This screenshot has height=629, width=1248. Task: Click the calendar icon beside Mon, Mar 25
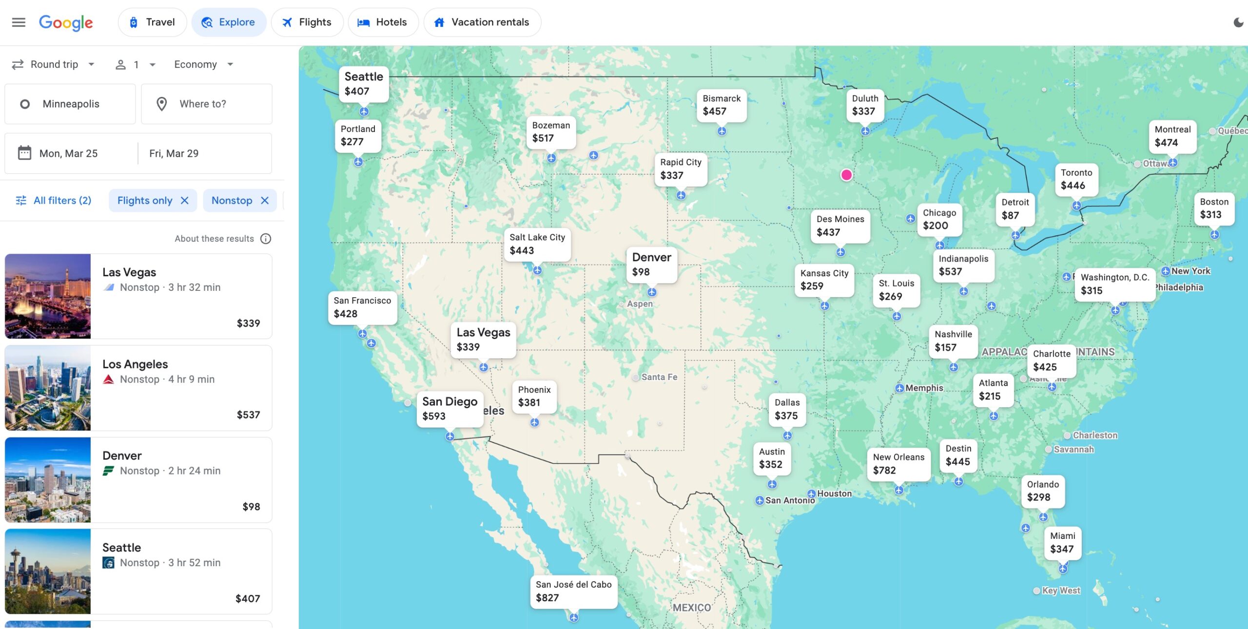pyautogui.click(x=23, y=153)
